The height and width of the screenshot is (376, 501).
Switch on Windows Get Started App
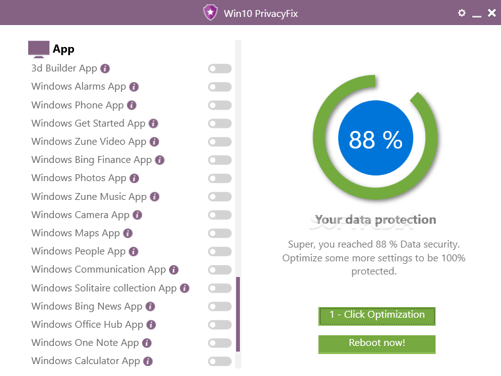(220, 123)
